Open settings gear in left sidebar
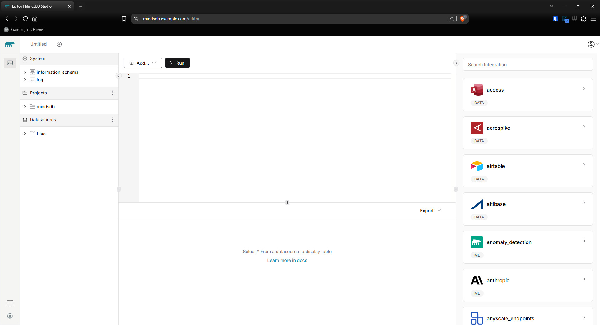The height and width of the screenshot is (325, 600). point(10,316)
